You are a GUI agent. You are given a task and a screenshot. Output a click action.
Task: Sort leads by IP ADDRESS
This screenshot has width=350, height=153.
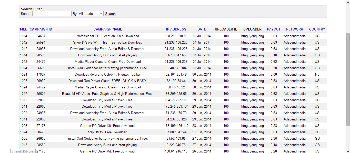point(176,29)
